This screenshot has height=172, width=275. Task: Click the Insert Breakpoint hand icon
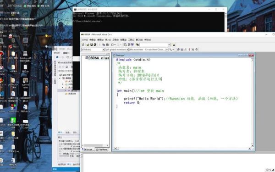click(197, 50)
